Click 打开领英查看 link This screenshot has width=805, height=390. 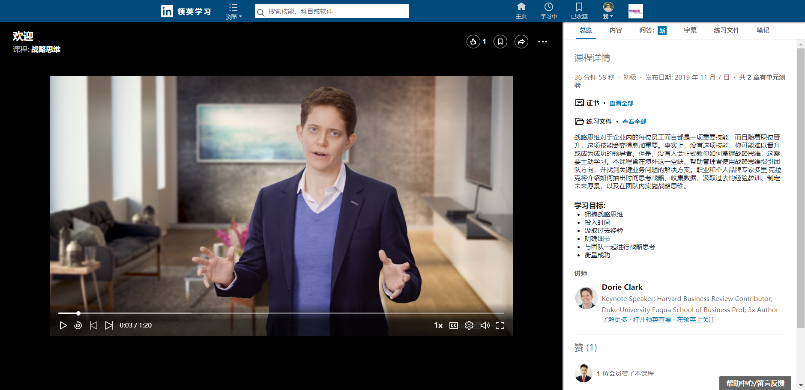coord(652,320)
